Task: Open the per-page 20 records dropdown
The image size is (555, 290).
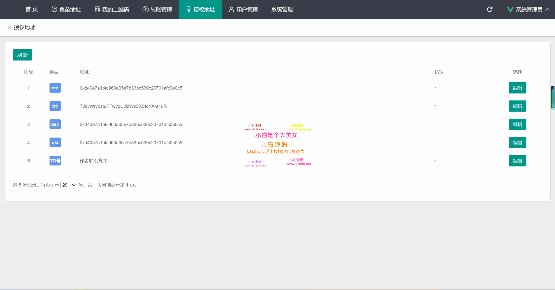Action: [x=69, y=185]
